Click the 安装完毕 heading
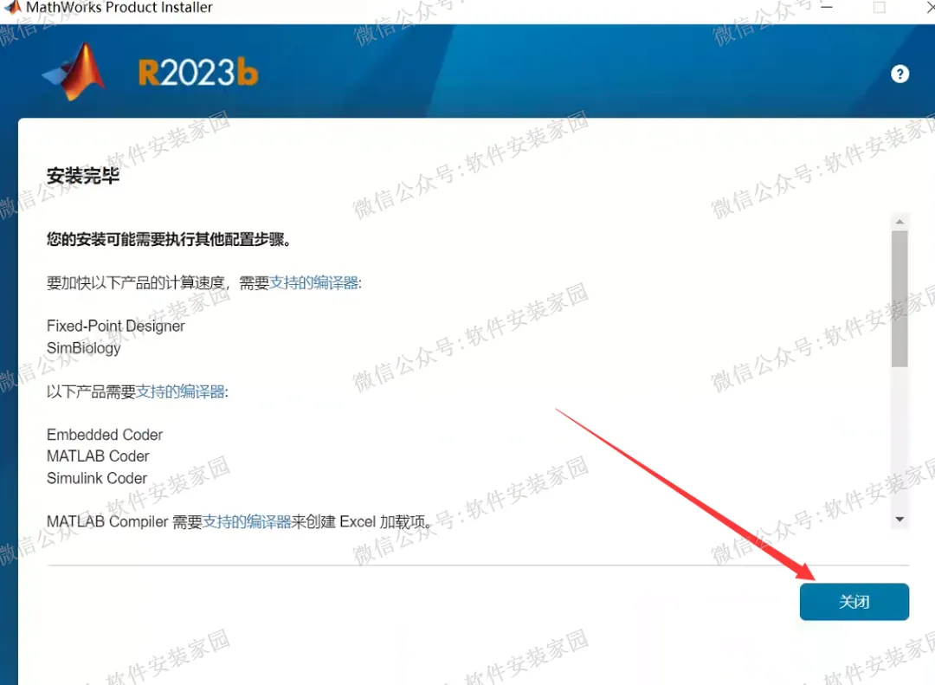This screenshot has height=685, width=935. (x=83, y=176)
